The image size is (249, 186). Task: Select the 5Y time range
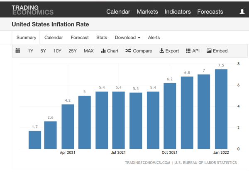[43, 51]
